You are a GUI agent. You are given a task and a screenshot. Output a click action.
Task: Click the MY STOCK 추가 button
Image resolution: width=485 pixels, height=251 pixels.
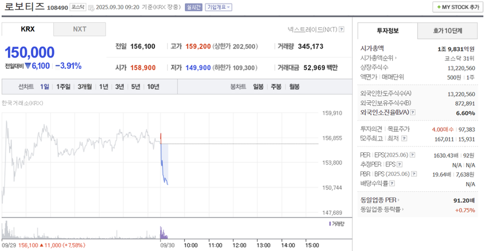pyautogui.click(x=456, y=7)
